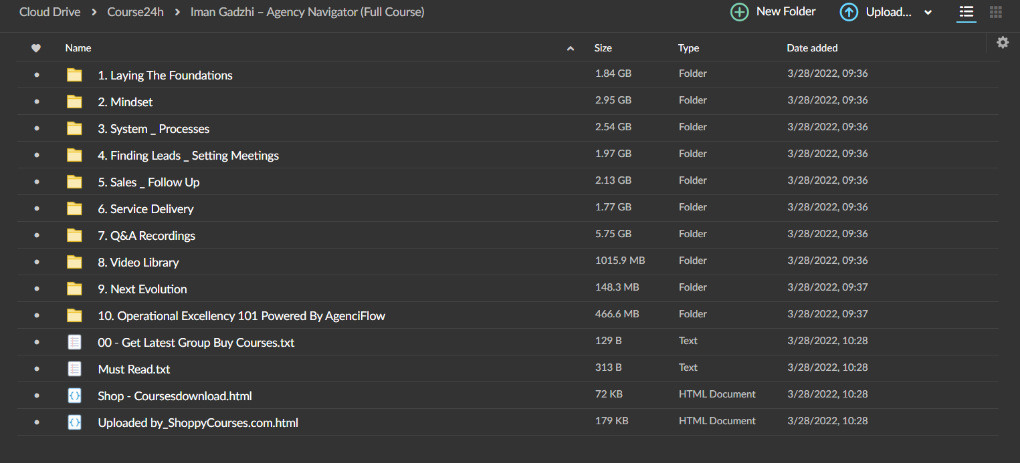The image size is (1020, 463).
Task: Toggle favorite dot for Shop - Coursesdownload.html
Action: (x=36, y=396)
